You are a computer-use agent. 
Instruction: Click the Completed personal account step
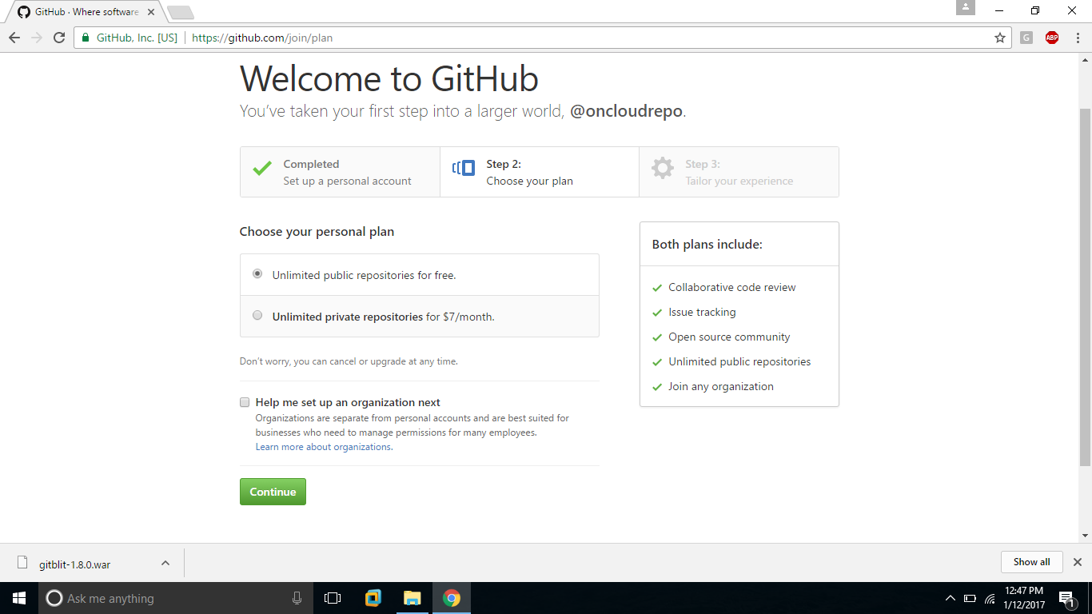click(x=340, y=172)
